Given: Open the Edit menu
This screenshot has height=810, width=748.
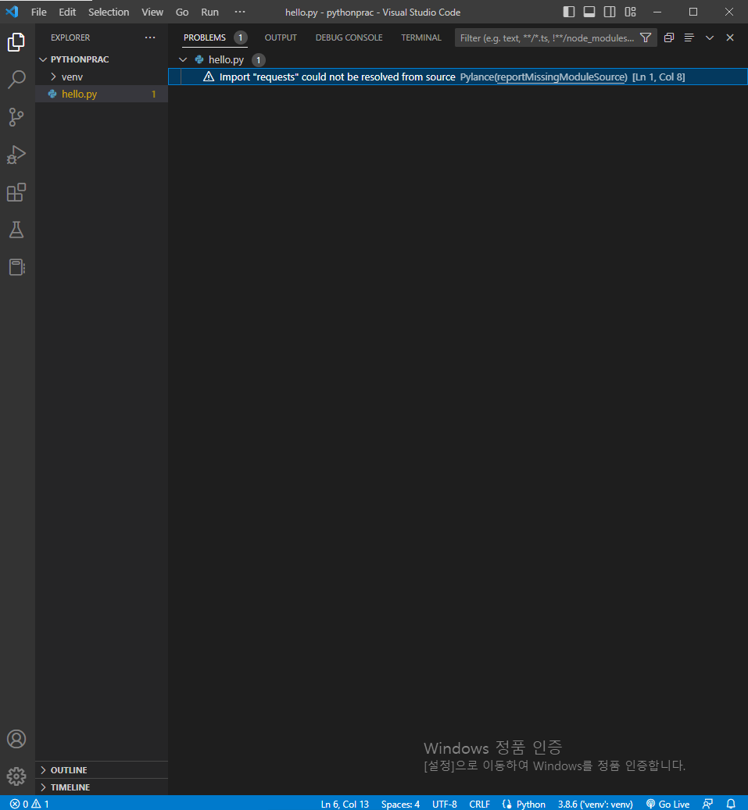Looking at the screenshot, I should 67,12.
